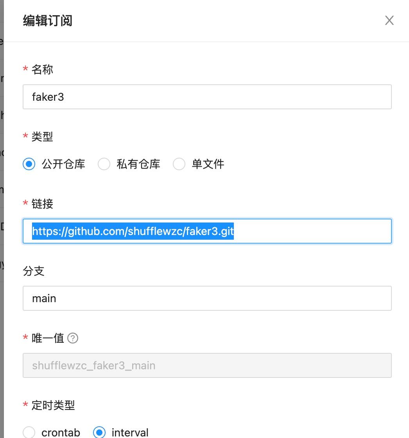Select the 私有仓库 repository type
The image size is (409, 438).
tap(104, 164)
